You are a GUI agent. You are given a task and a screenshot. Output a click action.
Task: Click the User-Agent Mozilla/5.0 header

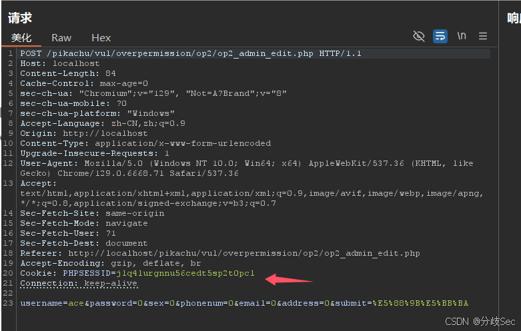click(247, 163)
